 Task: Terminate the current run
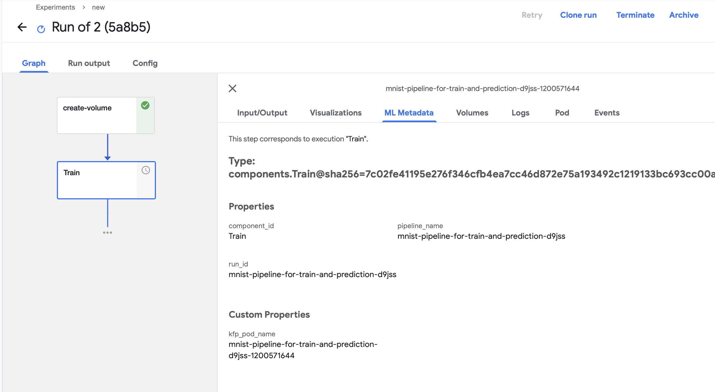pyautogui.click(x=635, y=15)
